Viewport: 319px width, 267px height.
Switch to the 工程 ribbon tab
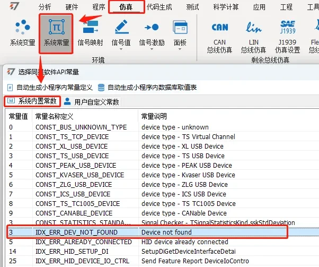(x=286, y=7)
